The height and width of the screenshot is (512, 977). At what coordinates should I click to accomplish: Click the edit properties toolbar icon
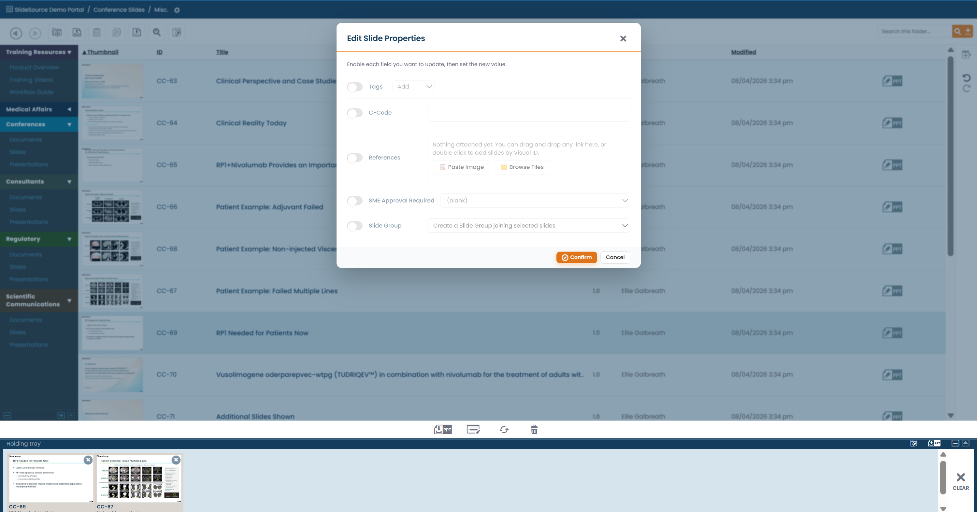(177, 32)
